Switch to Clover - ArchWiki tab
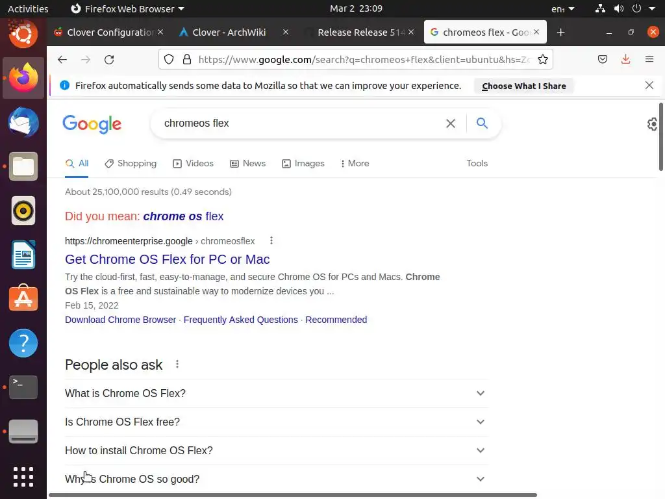The height and width of the screenshot is (499, 665). (x=229, y=32)
